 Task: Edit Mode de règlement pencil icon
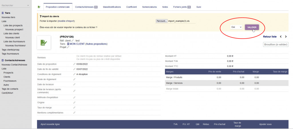click(74, 79)
